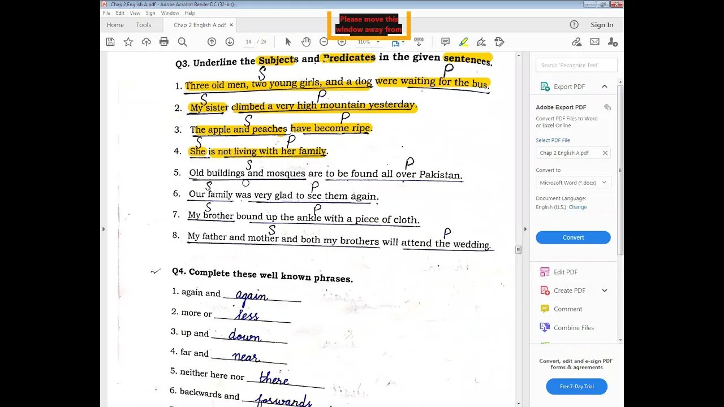Click the page number field showing 14
This screenshot has width=724, height=407.
click(248, 42)
